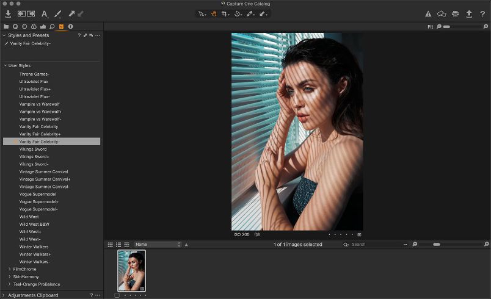Click the Previous image arrow icon
Image resolution: width=491 pixels, height=299 pixels.
click(x=21, y=14)
